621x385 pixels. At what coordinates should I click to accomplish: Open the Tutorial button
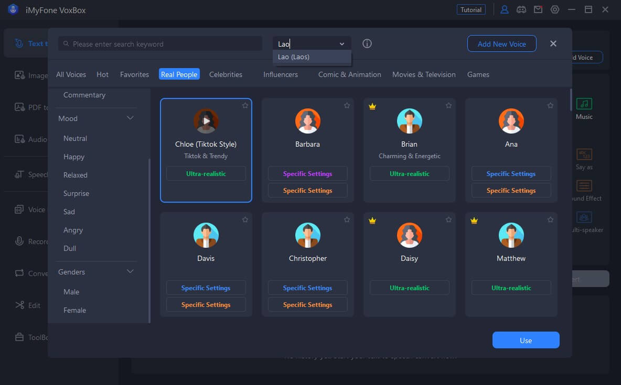click(471, 9)
